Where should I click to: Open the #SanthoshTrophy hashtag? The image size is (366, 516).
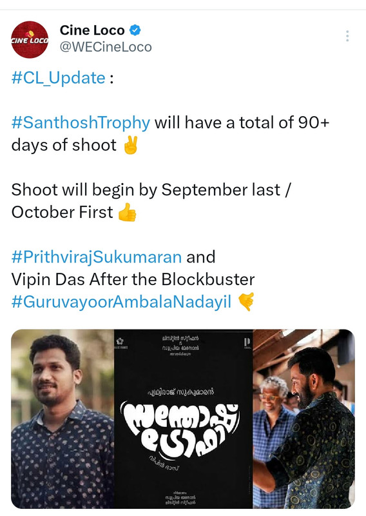81,123
